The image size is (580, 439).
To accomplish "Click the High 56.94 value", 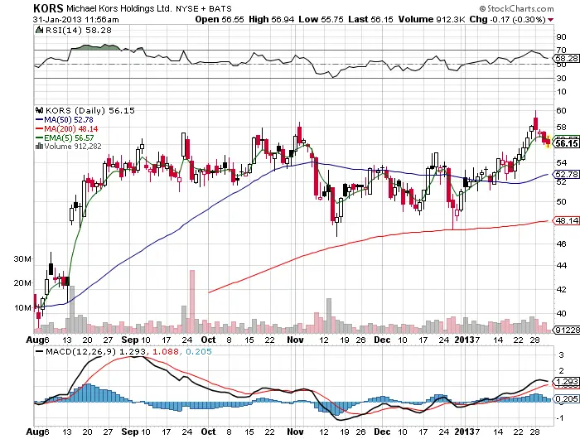I will pyautogui.click(x=271, y=19).
